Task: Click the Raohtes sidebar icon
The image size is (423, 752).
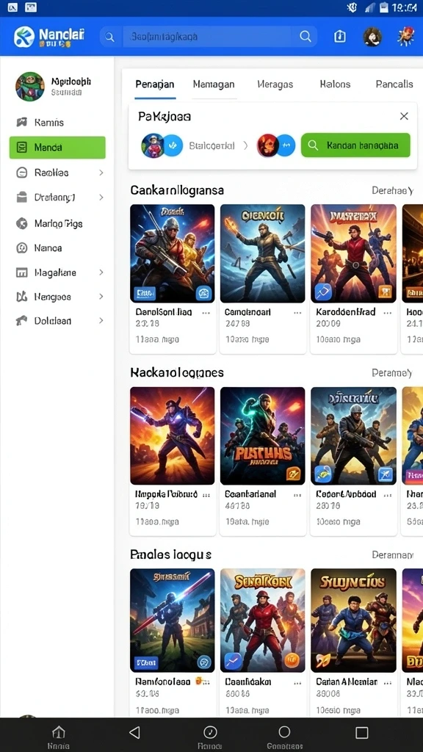Action: point(21,173)
